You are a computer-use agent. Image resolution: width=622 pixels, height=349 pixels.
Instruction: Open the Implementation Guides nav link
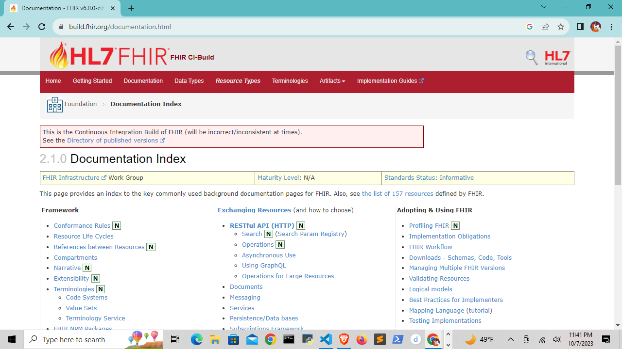pos(390,81)
